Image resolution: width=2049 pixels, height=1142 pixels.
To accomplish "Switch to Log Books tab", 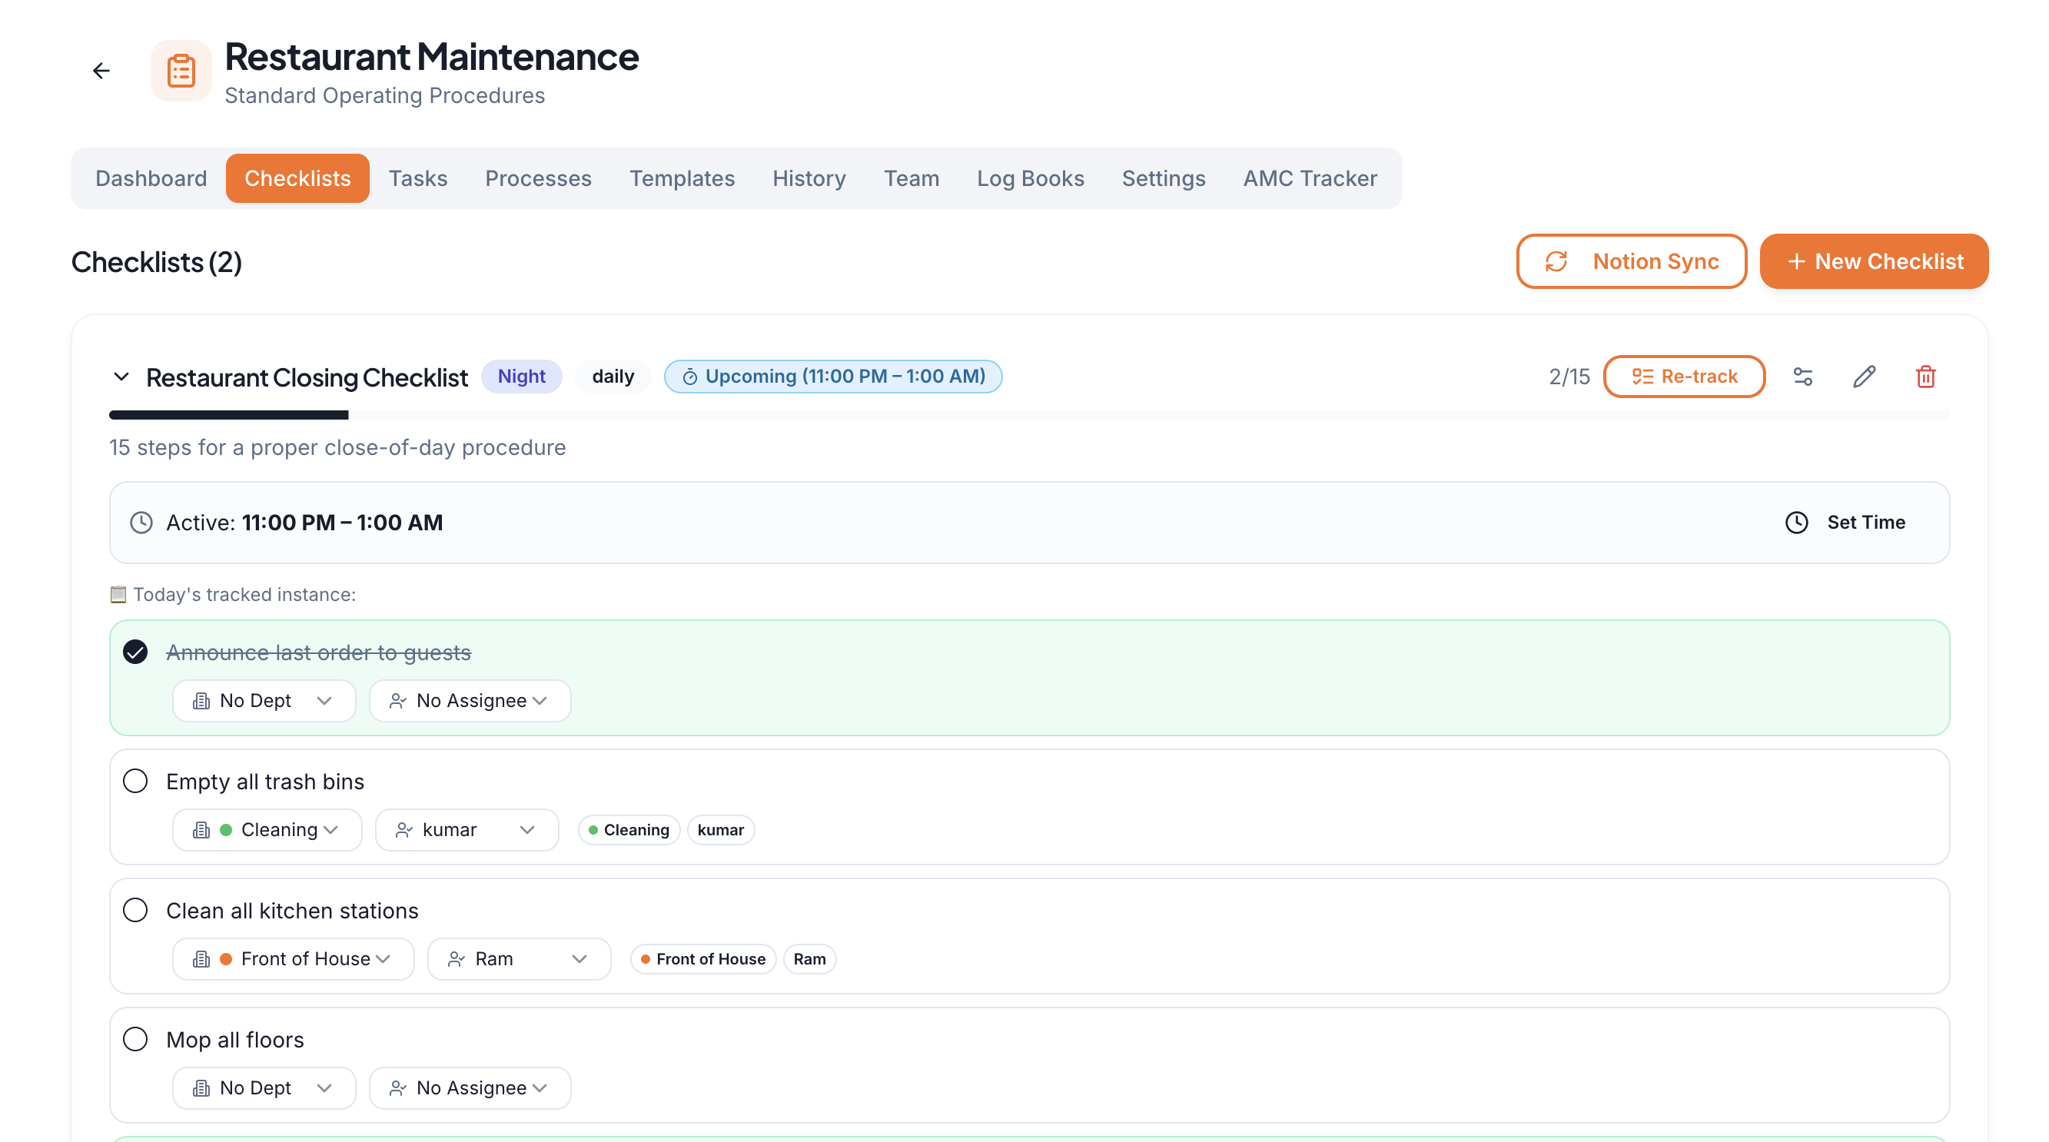I will [1031, 178].
